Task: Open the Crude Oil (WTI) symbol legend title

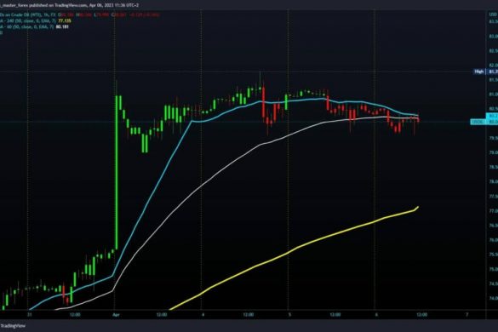Action: (x=28, y=14)
